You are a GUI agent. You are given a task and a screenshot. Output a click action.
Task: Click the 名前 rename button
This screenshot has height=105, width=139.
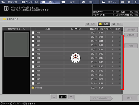tap(91, 24)
